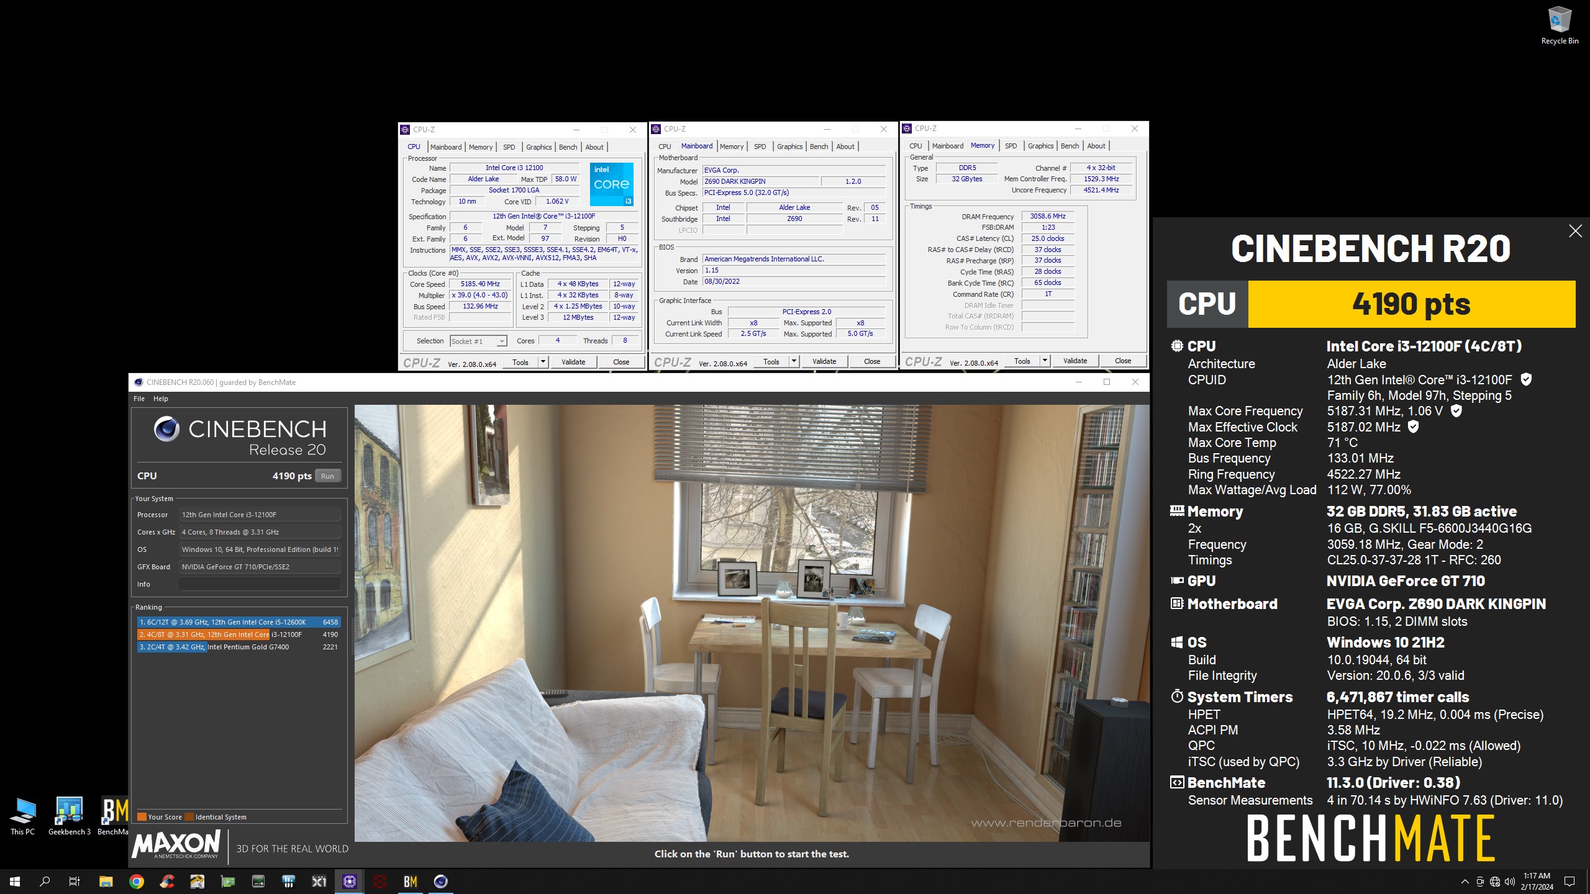
Task: Open the red wireframe app in taskbar
Action: 380,881
